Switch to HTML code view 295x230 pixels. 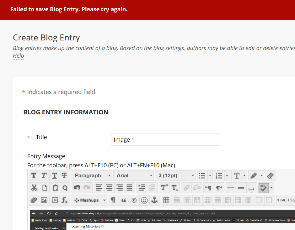[x=281, y=200]
